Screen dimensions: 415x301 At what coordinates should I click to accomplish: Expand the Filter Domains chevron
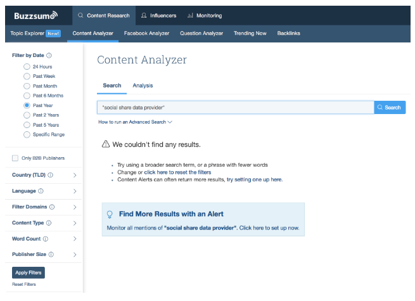click(75, 207)
